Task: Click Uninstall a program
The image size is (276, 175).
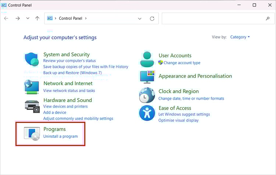Action: pos(60,136)
